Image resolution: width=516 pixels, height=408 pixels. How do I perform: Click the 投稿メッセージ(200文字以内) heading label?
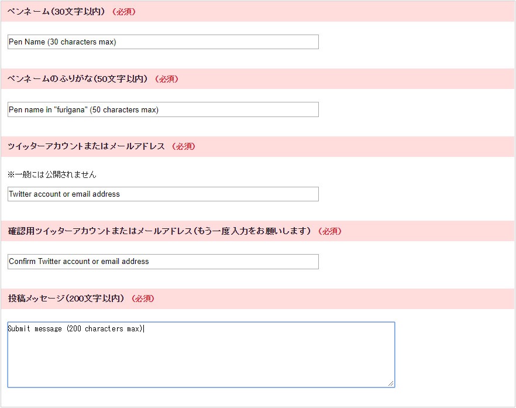pos(66,299)
